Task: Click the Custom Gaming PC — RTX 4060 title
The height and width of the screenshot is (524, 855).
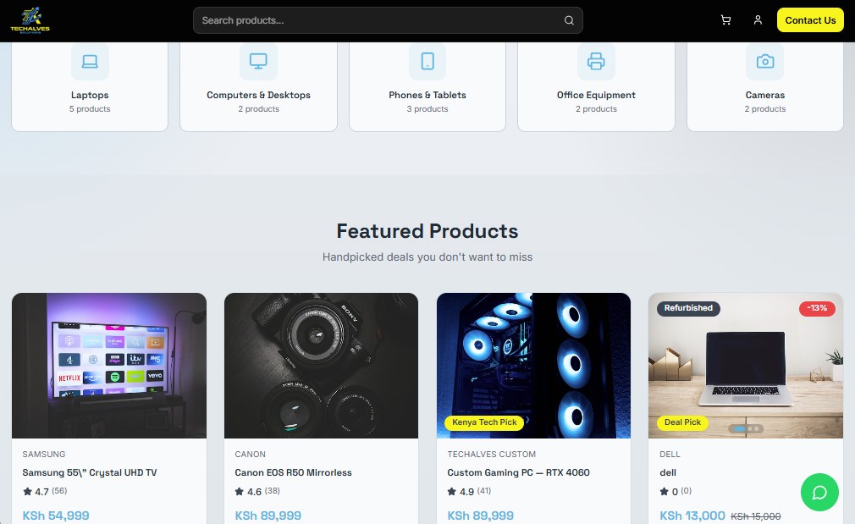Action: pyautogui.click(x=519, y=472)
